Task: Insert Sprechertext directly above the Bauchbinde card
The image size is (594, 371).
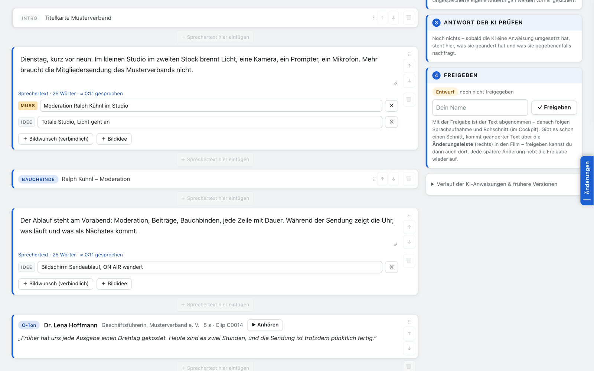Action: pos(215,160)
